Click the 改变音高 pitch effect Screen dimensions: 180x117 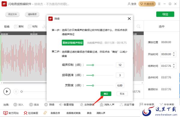click(x=147, y=104)
